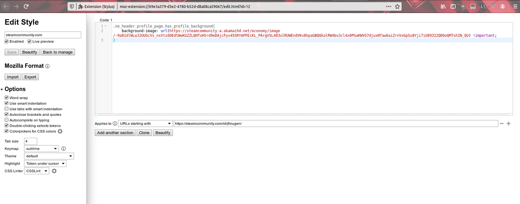Click Add another section
This screenshot has width=520, height=204.
[115, 133]
